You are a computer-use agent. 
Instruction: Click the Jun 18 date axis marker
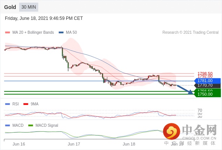[x=129, y=144]
